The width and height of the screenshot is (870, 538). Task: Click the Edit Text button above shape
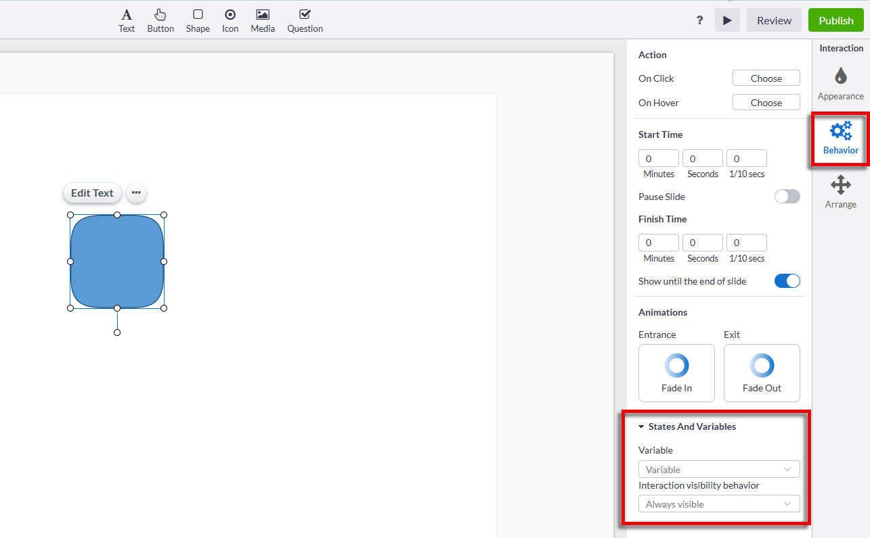tap(92, 193)
